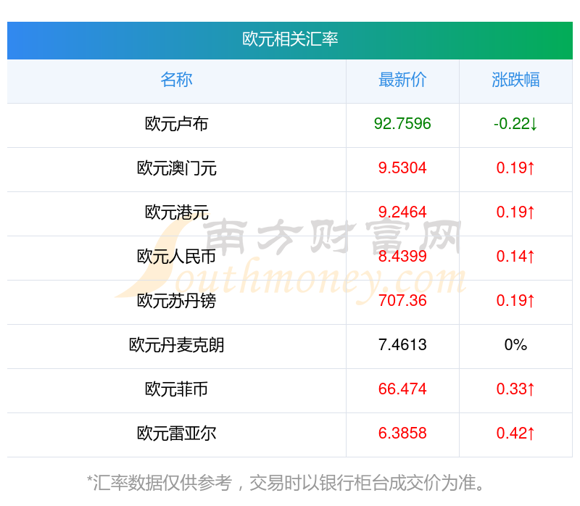Click the -0.22 down arrow change
The width and height of the screenshot is (580, 506).
coord(515,124)
